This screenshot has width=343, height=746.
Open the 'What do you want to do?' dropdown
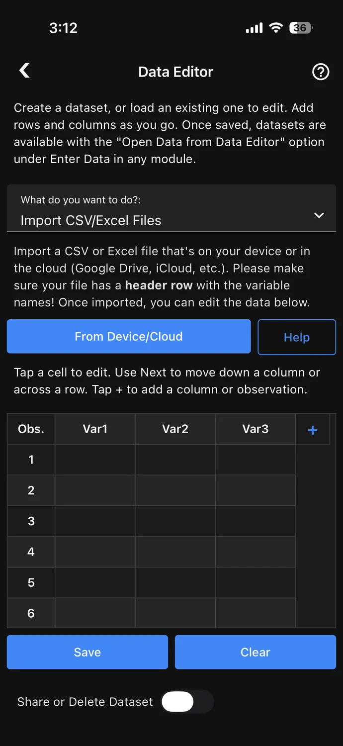pyautogui.click(x=171, y=209)
